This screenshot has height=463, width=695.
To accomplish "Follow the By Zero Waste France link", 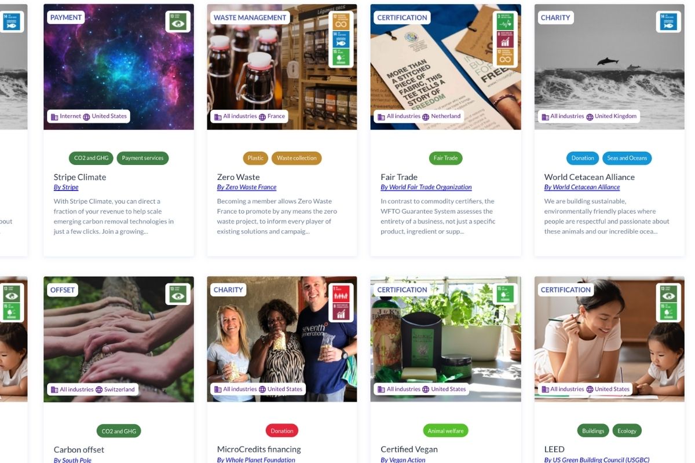I will tap(247, 187).
